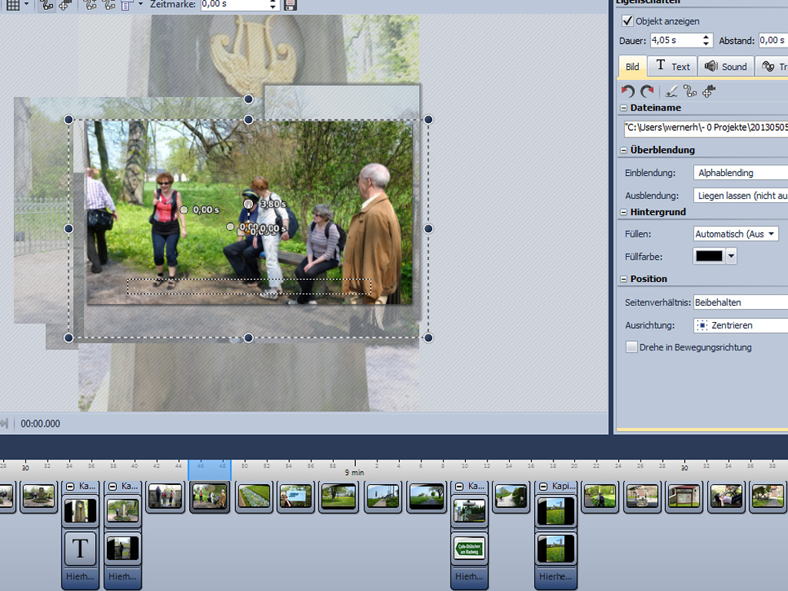
Task: Switch to the Sound tab
Action: [x=726, y=66]
